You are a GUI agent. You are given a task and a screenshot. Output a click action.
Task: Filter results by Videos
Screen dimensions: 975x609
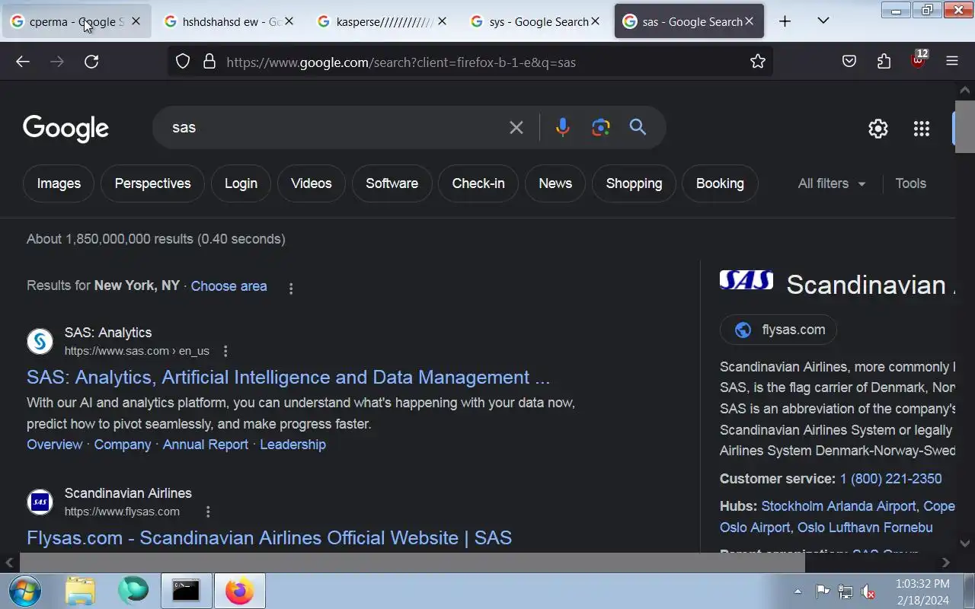click(311, 183)
